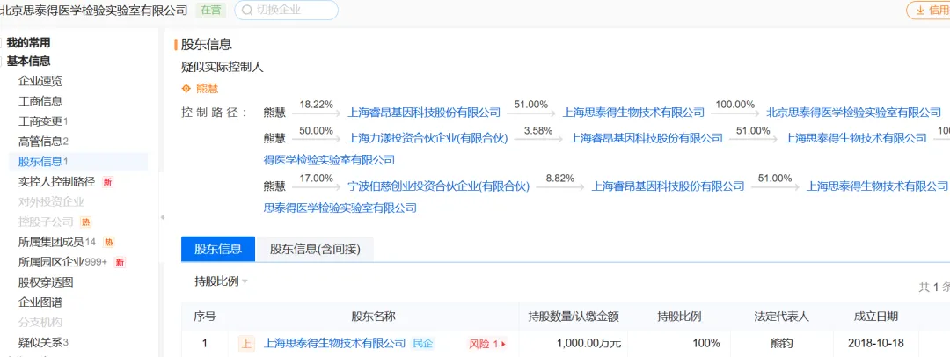Switch to the 股东信息(含间接) tab
The width and height of the screenshot is (950, 357).
click(314, 249)
